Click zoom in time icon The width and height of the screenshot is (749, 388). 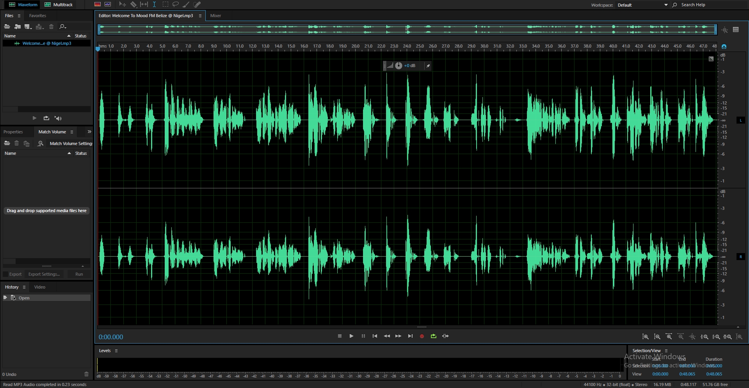pos(669,337)
